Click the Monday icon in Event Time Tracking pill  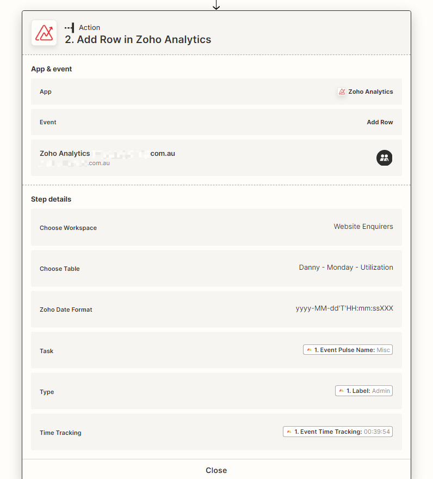289,432
